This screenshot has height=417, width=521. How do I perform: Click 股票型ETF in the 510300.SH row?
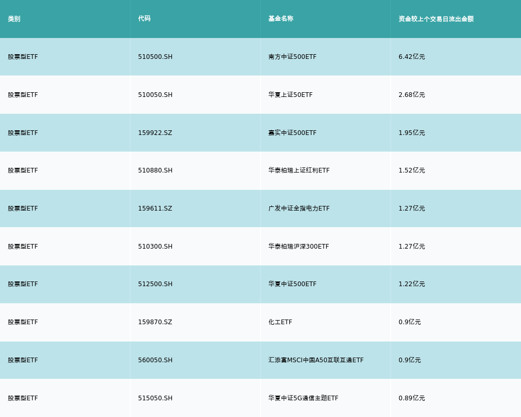point(23,247)
